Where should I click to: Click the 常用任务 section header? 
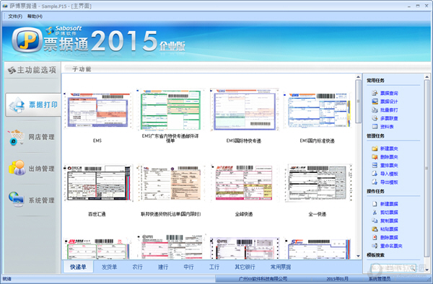click(375, 81)
